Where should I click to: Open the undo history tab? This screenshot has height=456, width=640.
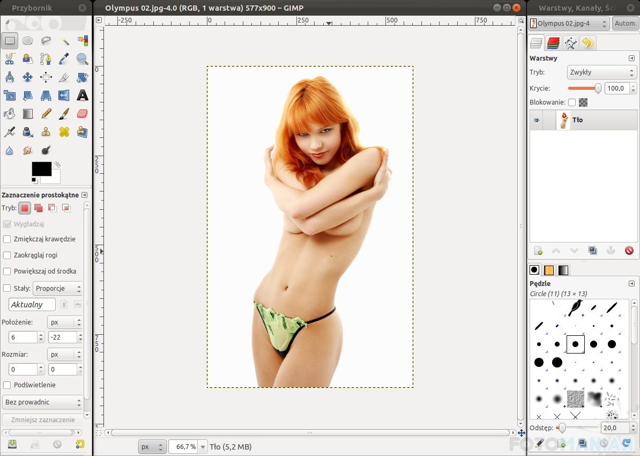[588, 43]
